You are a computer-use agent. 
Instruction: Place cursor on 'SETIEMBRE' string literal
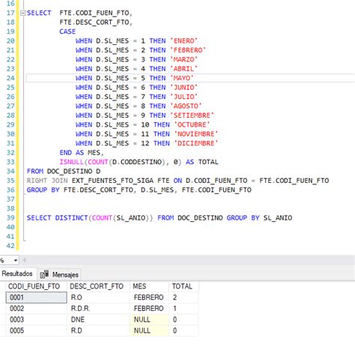coord(192,115)
